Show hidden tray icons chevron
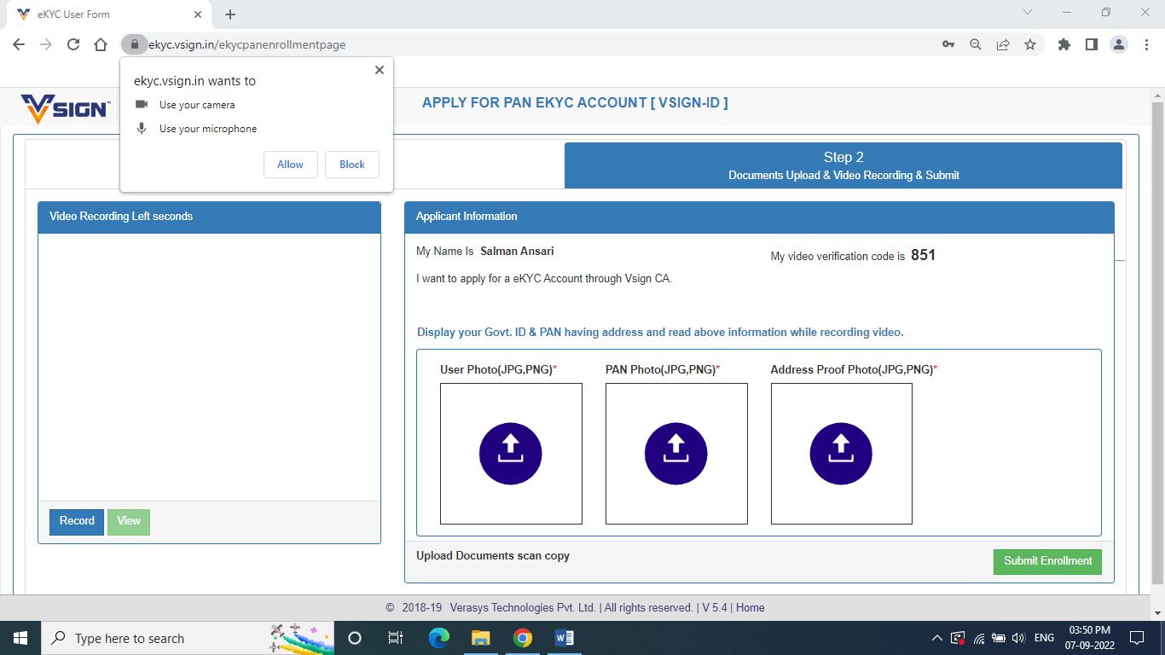1165x655 pixels. pyautogui.click(x=937, y=638)
